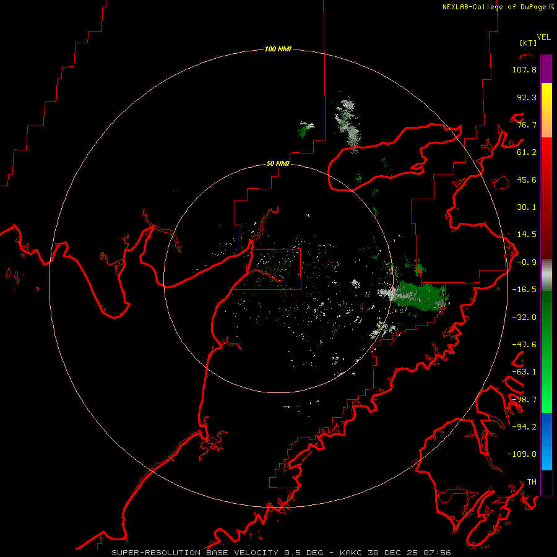Screen dimensions: 557x557
Task: Click the -32.0 legend value
Action: pos(524,317)
